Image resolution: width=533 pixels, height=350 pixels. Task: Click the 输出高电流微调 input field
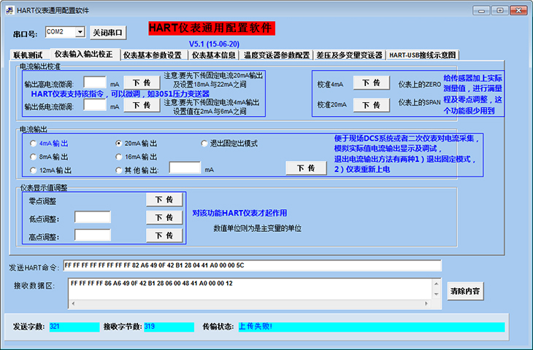click(96, 83)
